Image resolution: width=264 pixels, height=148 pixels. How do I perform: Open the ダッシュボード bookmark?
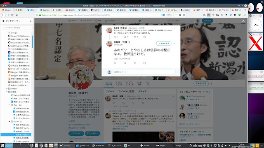point(19,69)
